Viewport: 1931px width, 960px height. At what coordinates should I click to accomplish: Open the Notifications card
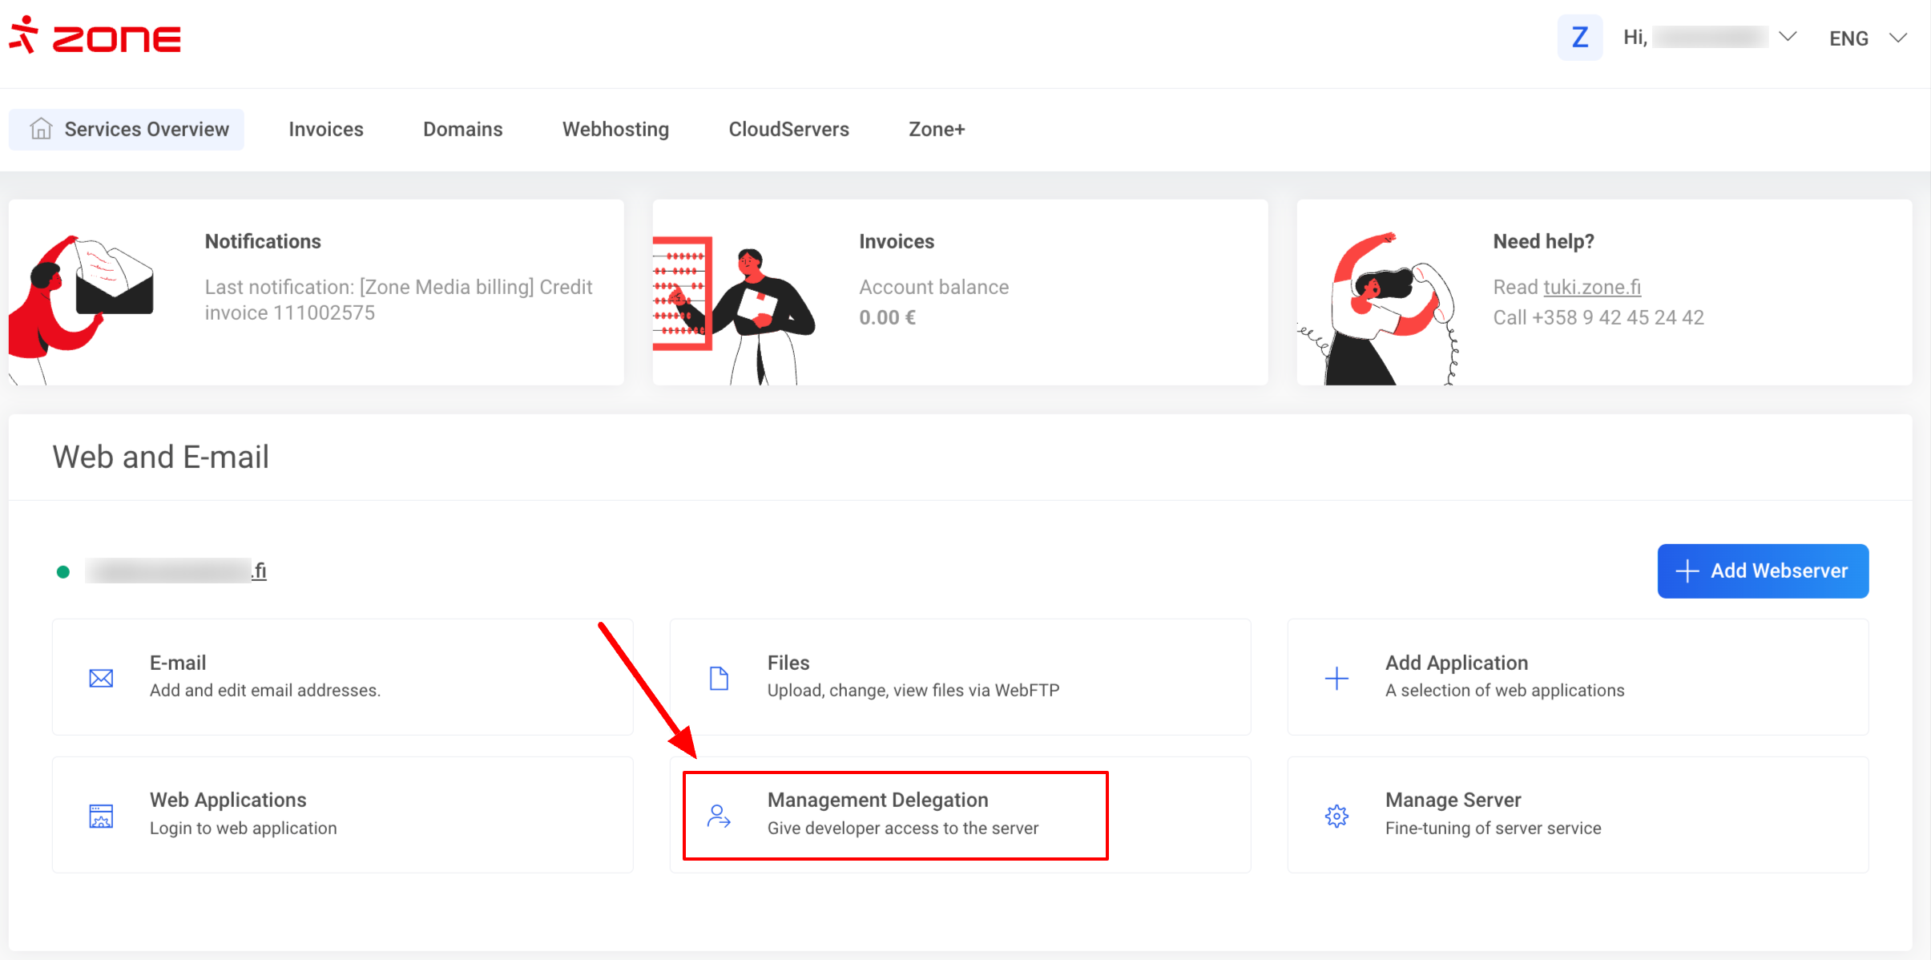[316, 292]
